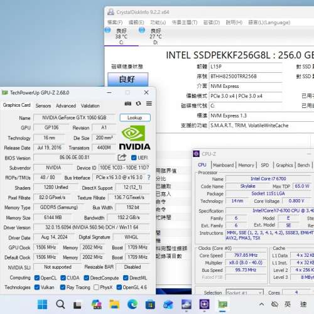
Task: Switch to CPU-Z via the taskbar icon
Action: [204, 304]
